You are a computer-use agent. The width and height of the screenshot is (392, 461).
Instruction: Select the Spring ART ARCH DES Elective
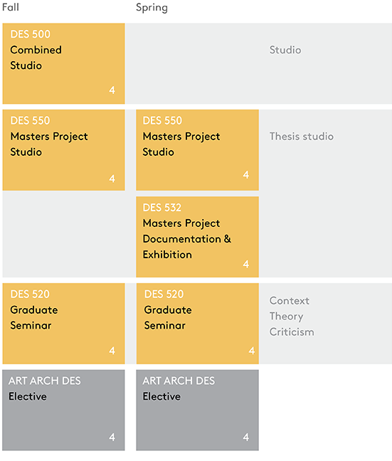point(197,410)
